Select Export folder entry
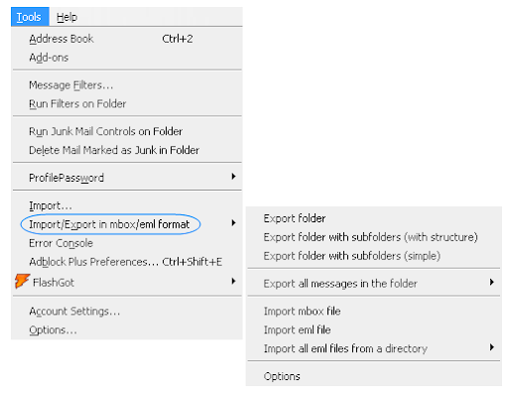 pos(374,218)
